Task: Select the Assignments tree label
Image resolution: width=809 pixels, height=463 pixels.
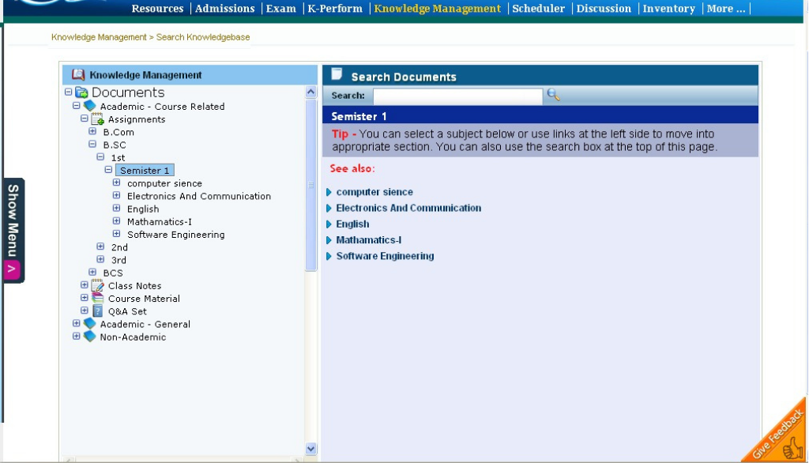Action: pos(137,119)
